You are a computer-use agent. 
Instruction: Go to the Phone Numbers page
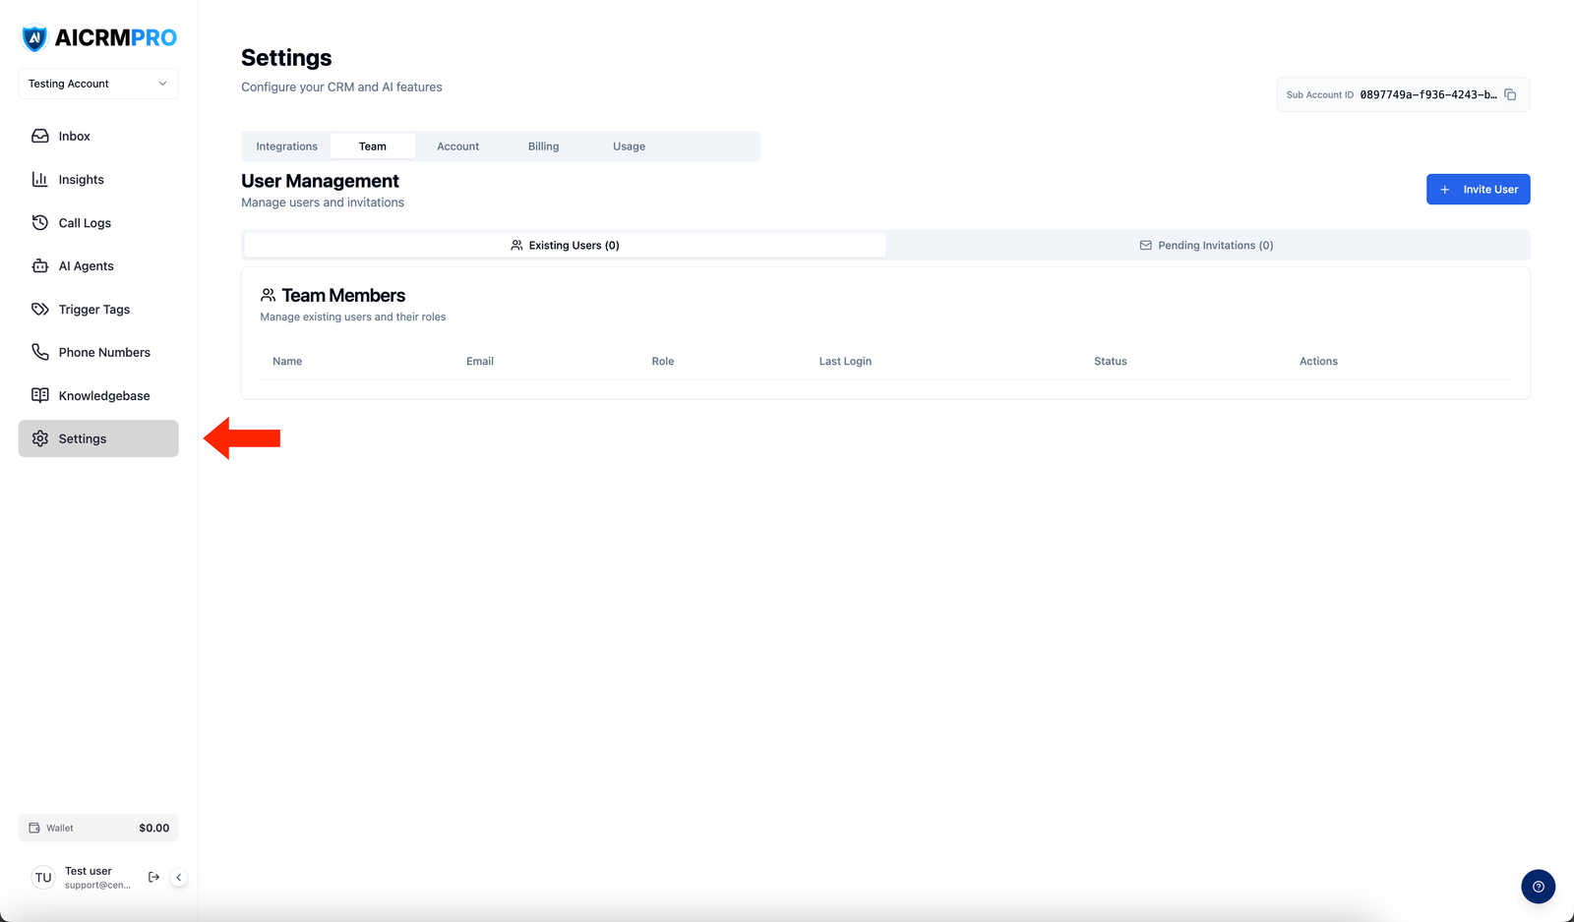point(98,352)
